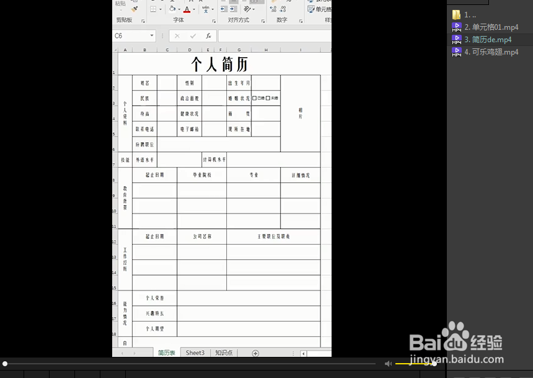Select column header H
533x378 pixels.
tap(266, 50)
